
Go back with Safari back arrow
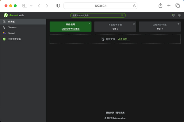39,6
